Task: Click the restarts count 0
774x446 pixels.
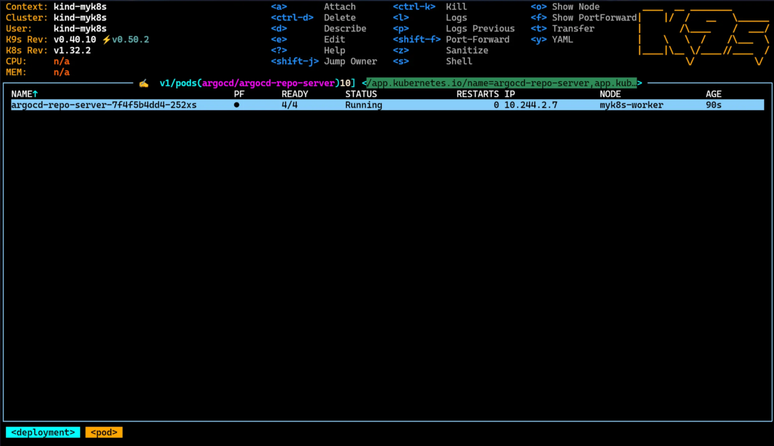Action: point(496,105)
